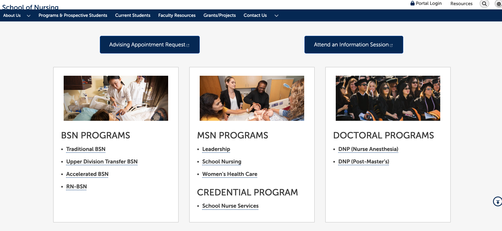Click the CREDENTIAL PROGRAM heading
Viewport: 502px width, 231px height.
click(x=248, y=192)
